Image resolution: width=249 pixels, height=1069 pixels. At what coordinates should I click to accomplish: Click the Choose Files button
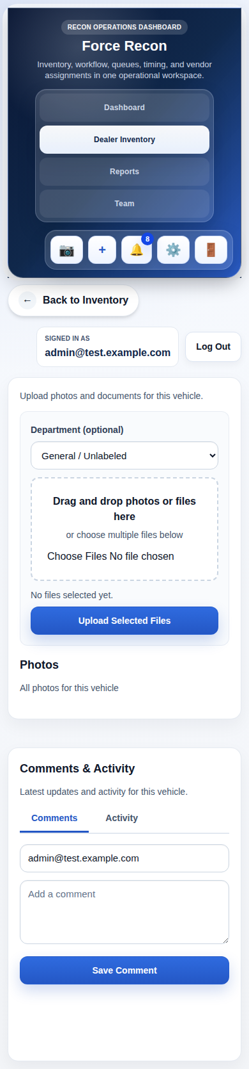point(77,556)
